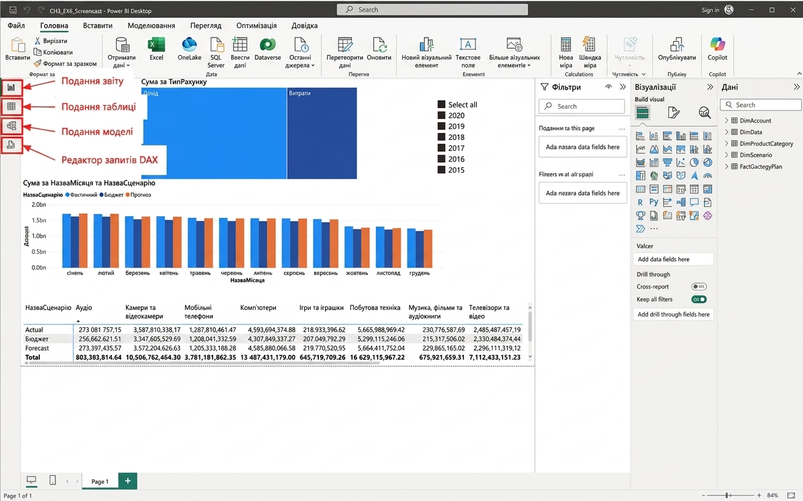Select the trophy Goals visual icon
803x501 pixels.
pyautogui.click(x=641, y=216)
